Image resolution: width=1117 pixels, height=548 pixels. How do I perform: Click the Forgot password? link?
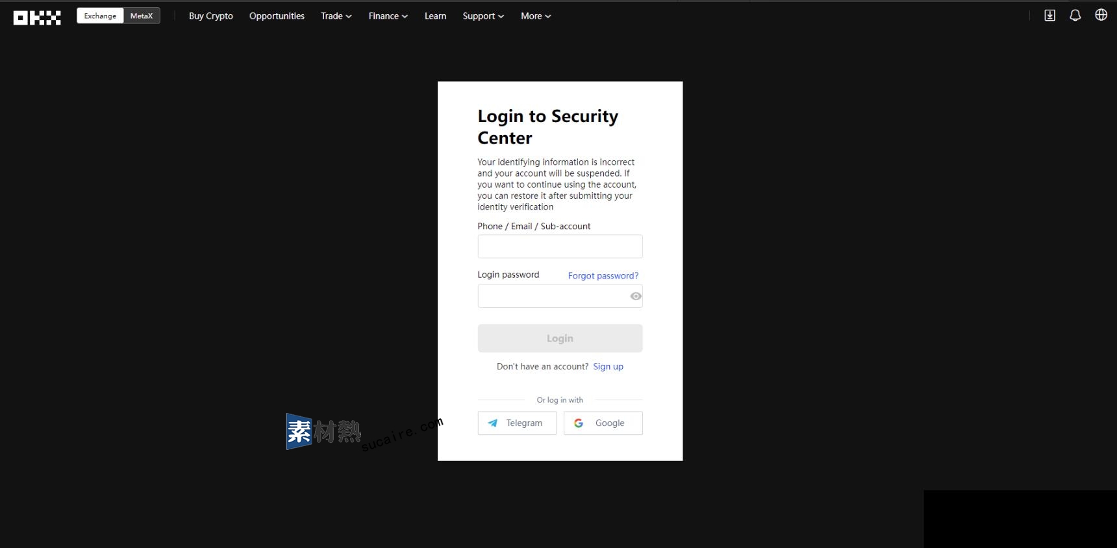[603, 276]
